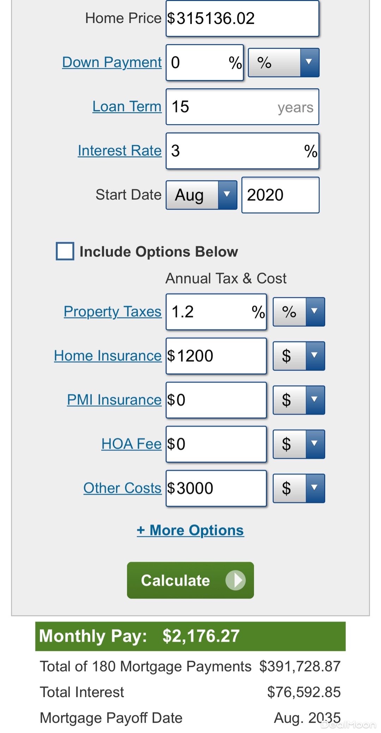Open the Property Taxes unit dropdown
The image size is (381, 733).
click(x=299, y=311)
